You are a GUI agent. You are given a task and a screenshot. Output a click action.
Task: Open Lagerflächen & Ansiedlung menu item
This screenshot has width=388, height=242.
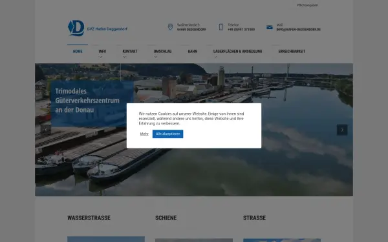click(x=237, y=52)
